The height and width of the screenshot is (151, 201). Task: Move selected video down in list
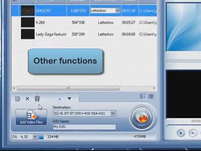point(69,99)
